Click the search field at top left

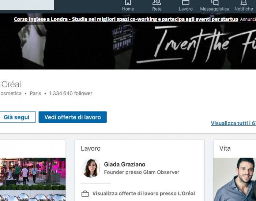(27, 5)
